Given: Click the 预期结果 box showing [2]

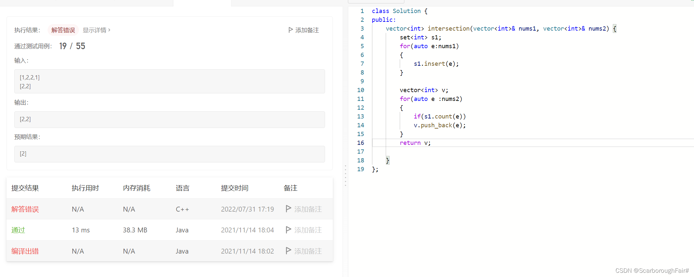Looking at the screenshot, I should pyautogui.click(x=170, y=154).
